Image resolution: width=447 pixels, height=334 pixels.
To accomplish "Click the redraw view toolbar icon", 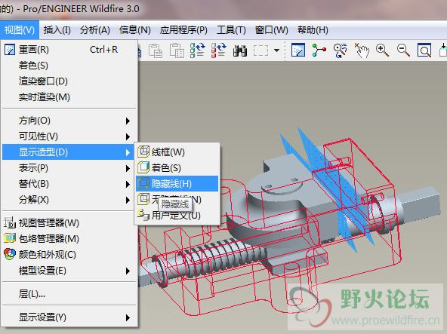I will [x=298, y=50].
